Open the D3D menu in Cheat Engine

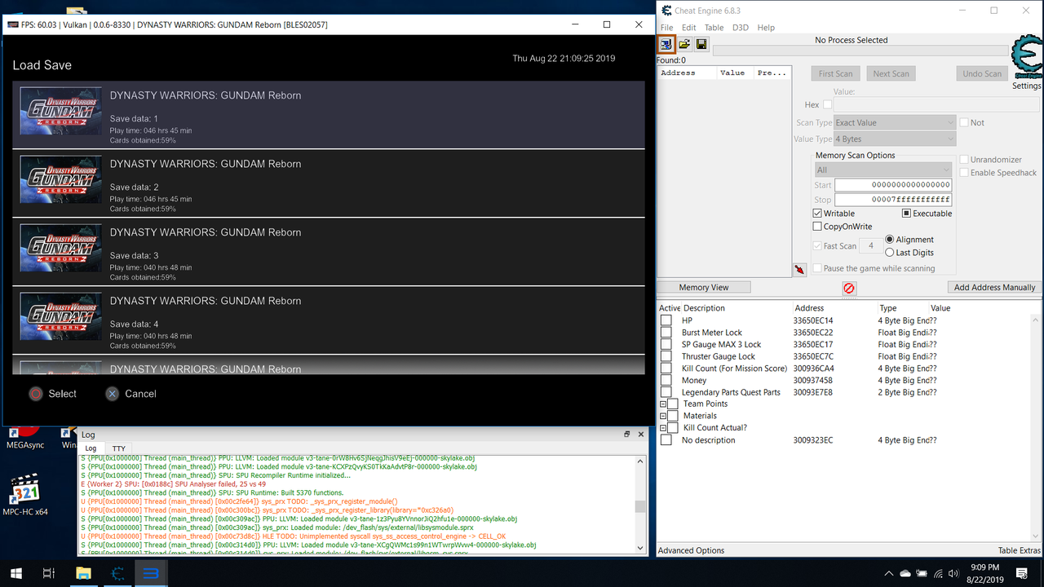740,27
